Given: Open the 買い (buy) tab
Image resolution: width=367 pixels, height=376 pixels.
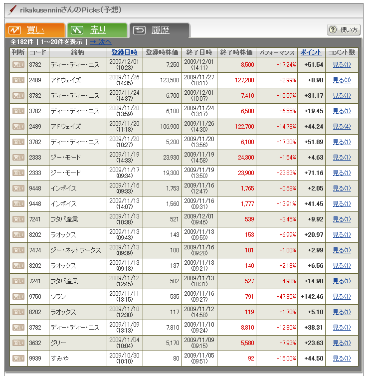Looking at the screenshot, I should pyautogui.click(x=34, y=30).
